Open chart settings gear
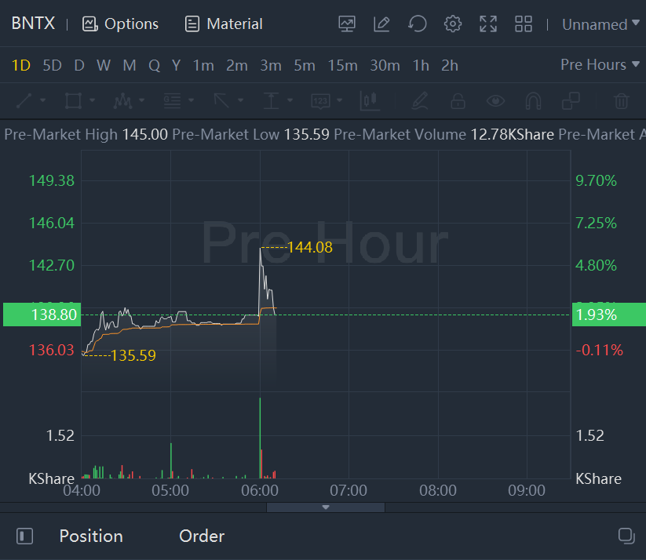The width and height of the screenshot is (646, 560). 453,24
